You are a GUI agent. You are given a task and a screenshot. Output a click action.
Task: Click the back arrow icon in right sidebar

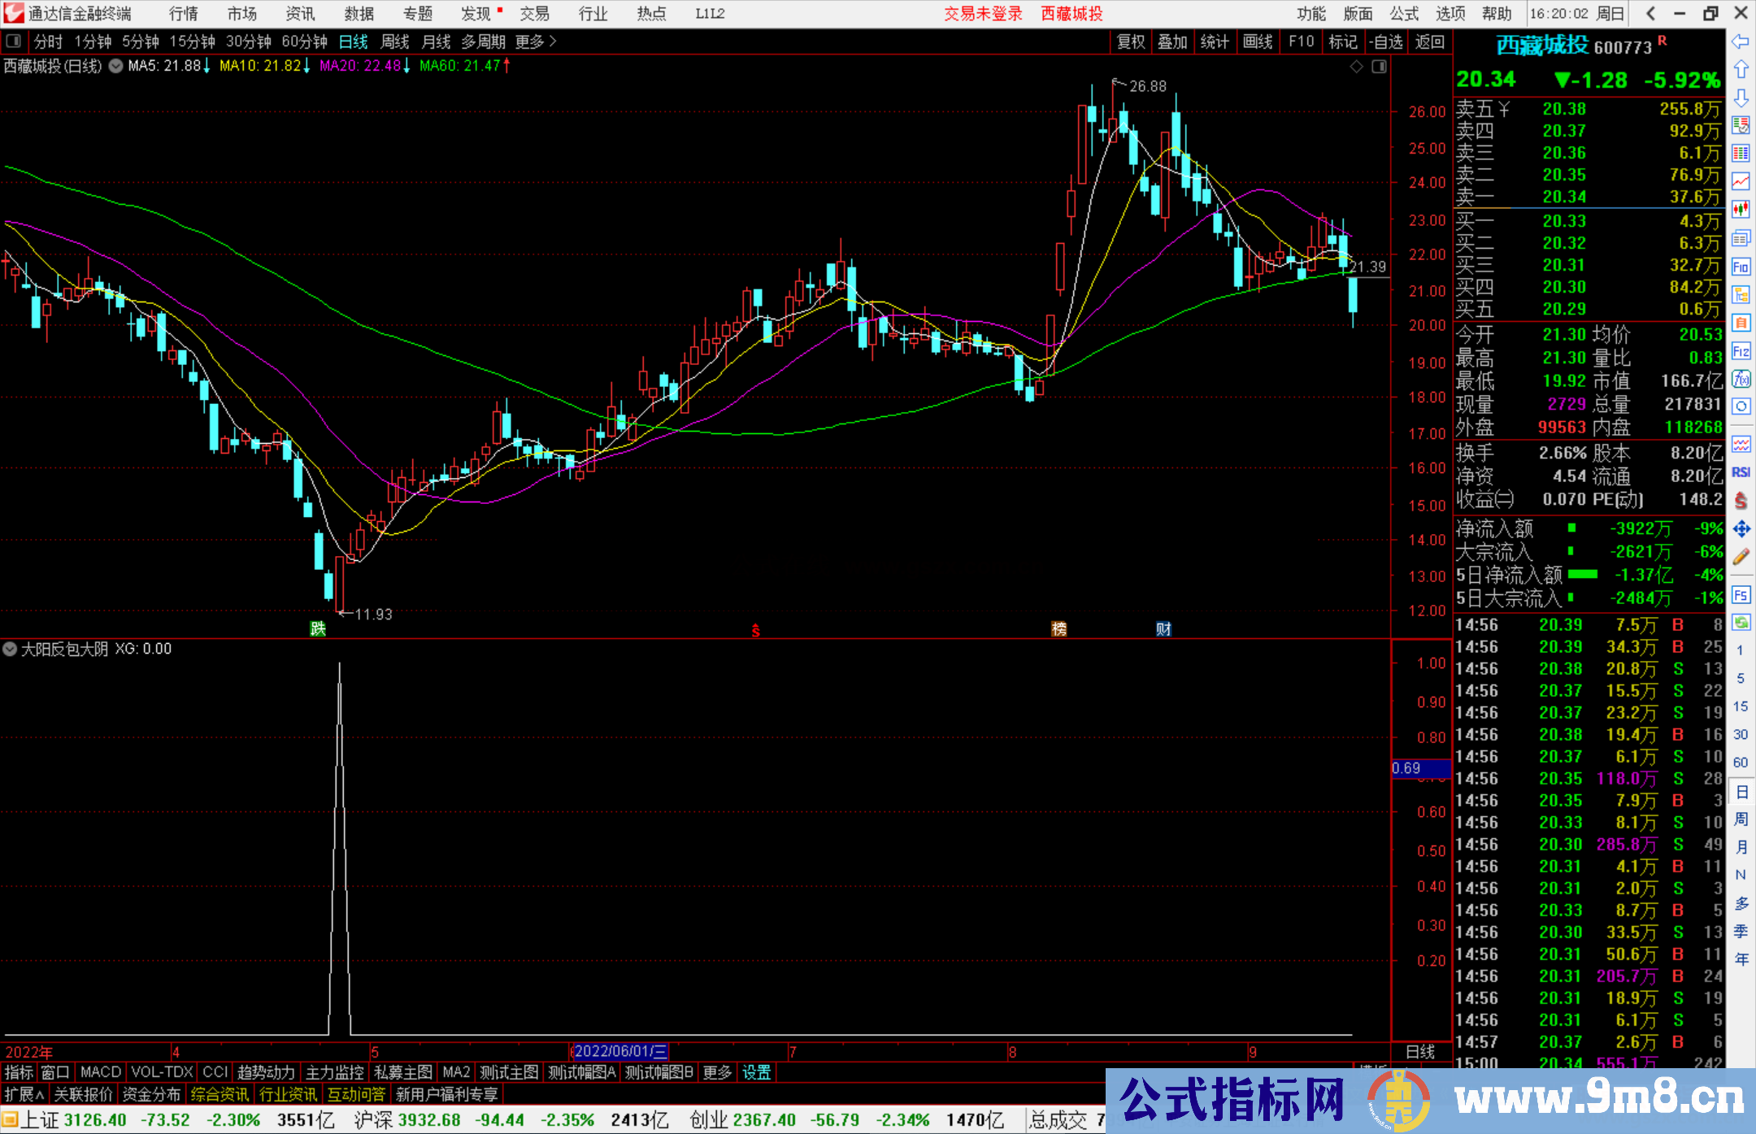tap(1741, 41)
